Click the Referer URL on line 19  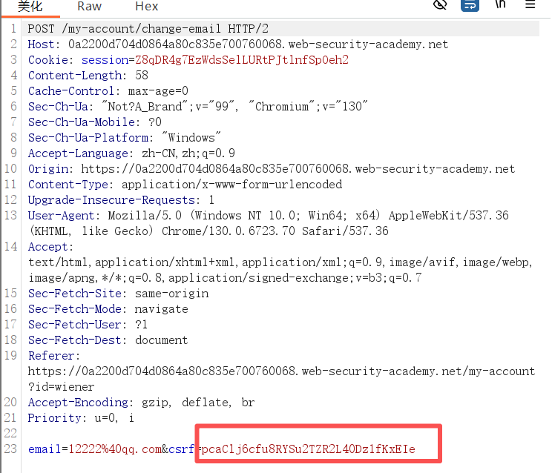[281, 371]
